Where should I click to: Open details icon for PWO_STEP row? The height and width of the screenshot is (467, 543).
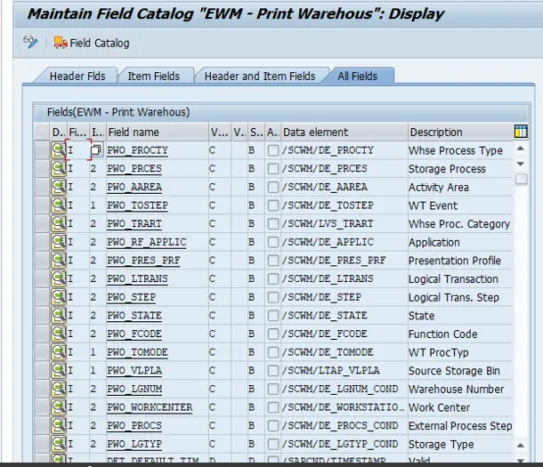59,297
